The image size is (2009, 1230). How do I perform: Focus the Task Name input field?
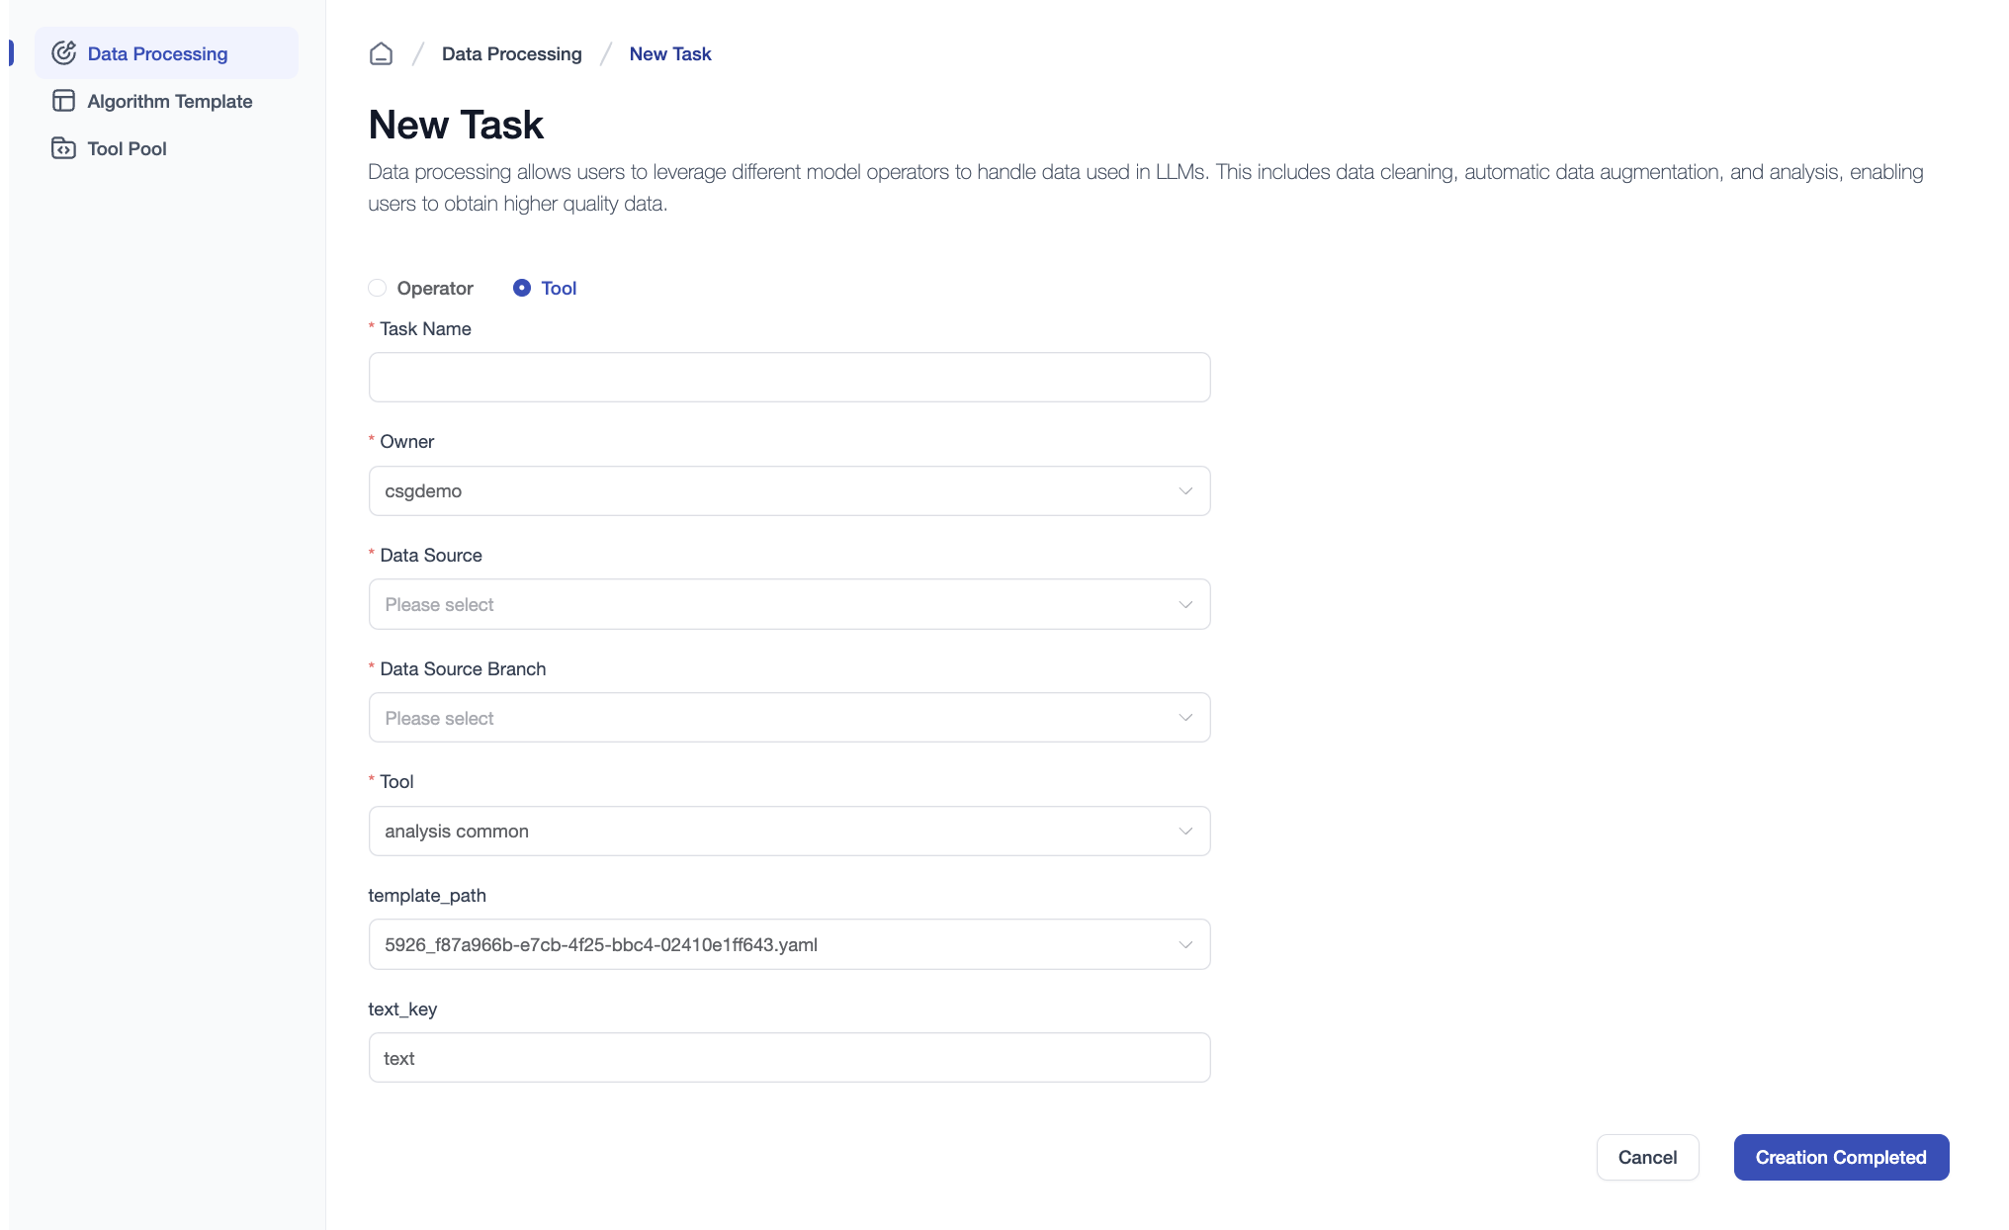click(x=788, y=378)
